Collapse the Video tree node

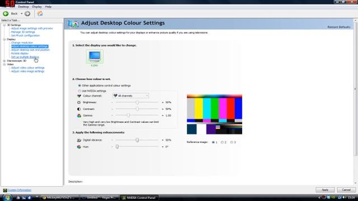[x=4, y=65]
